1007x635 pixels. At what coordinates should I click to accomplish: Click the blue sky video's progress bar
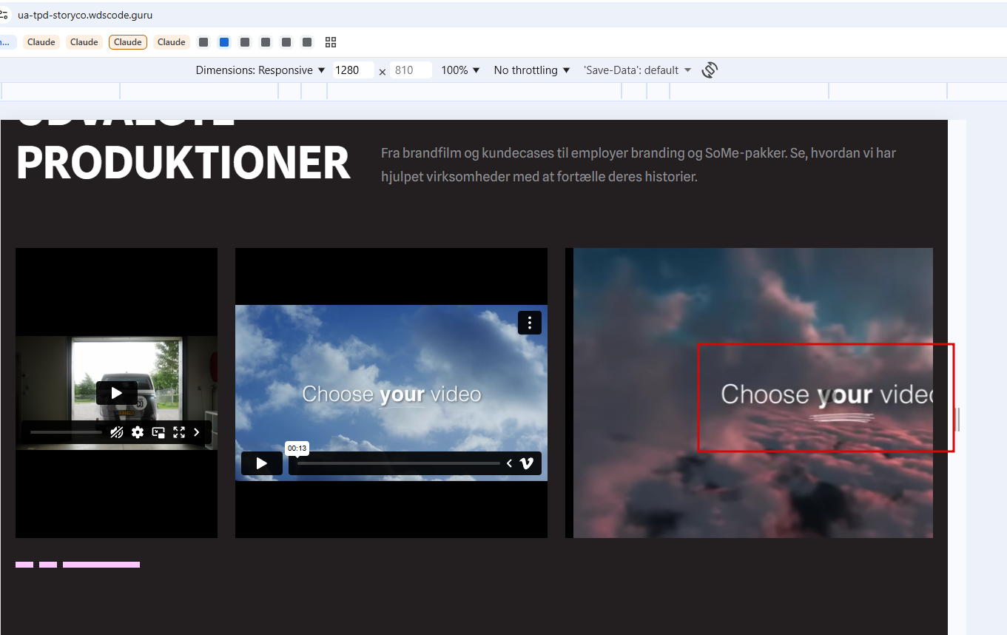click(x=399, y=463)
